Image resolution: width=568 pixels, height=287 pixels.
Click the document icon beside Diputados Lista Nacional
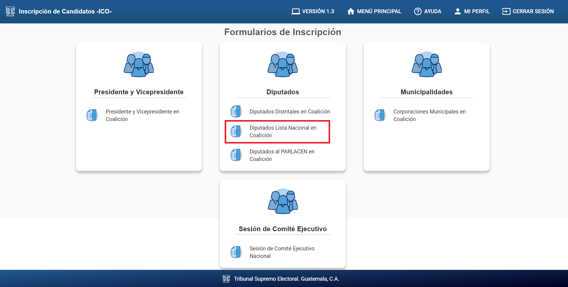(x=236, y=131)
